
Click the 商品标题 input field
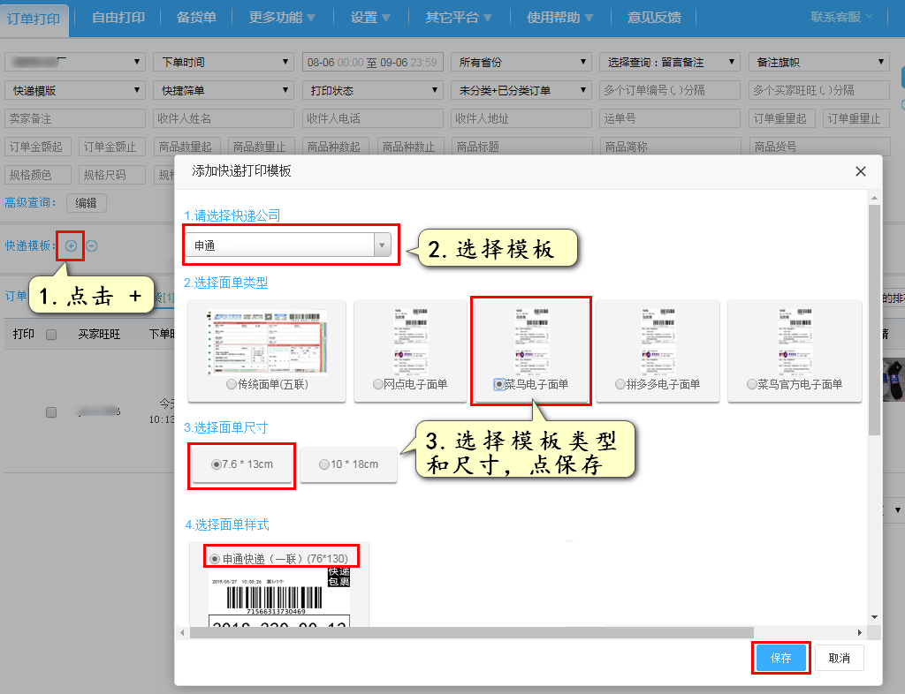coord(521,147)
